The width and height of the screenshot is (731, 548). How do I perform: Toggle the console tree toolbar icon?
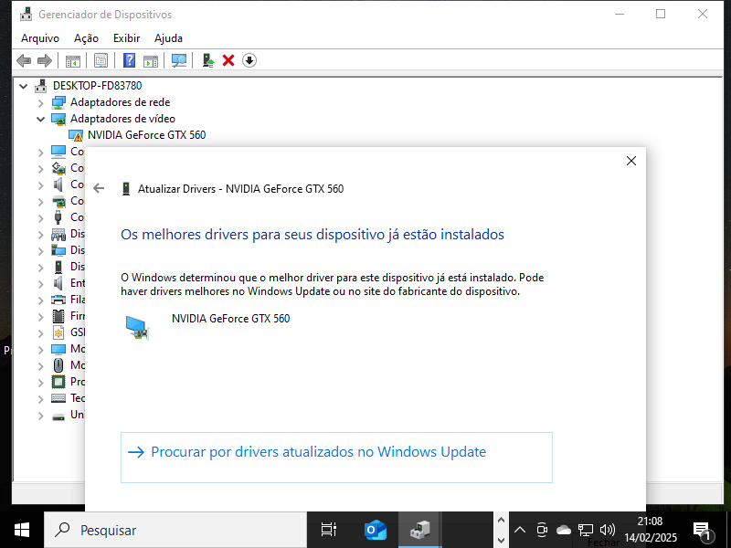click(x=73, y=60)
